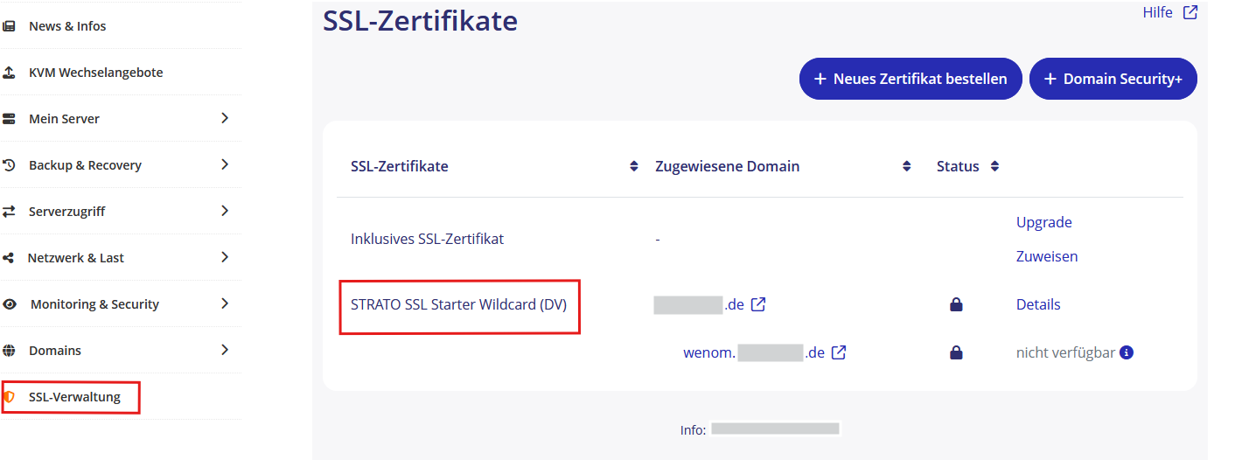Click the Monitoring & Security eye icon
Screen dimensions: 1235x460
[10, 304]
